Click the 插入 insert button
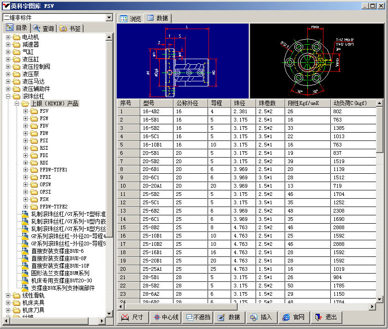 (x=261, y=317)
